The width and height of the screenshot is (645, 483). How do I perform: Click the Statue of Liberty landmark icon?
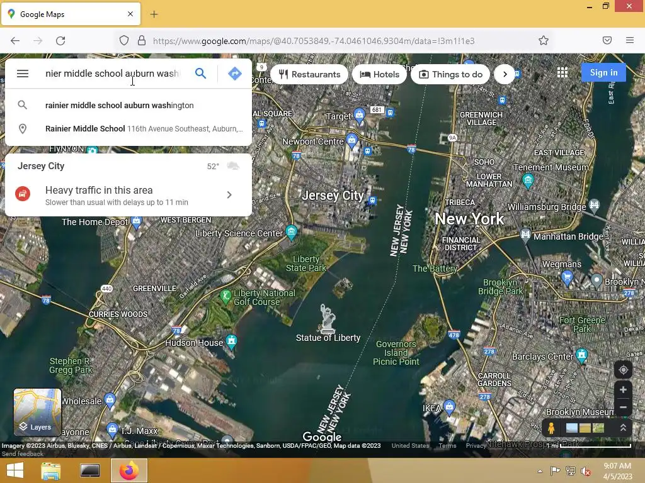click(x=328, y=318)
